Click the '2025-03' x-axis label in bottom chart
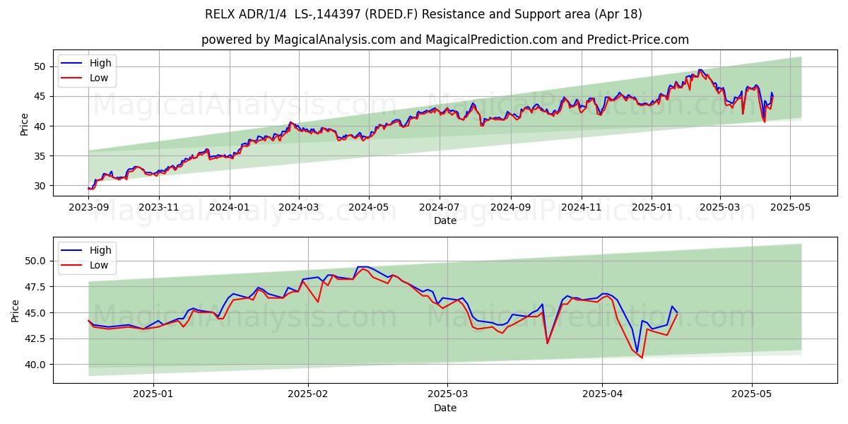Screen dimensions: 848x424 point(449,396)
